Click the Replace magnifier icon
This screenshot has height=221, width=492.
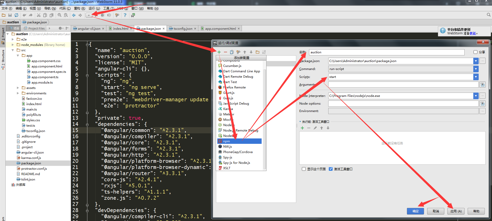(66, 15)
